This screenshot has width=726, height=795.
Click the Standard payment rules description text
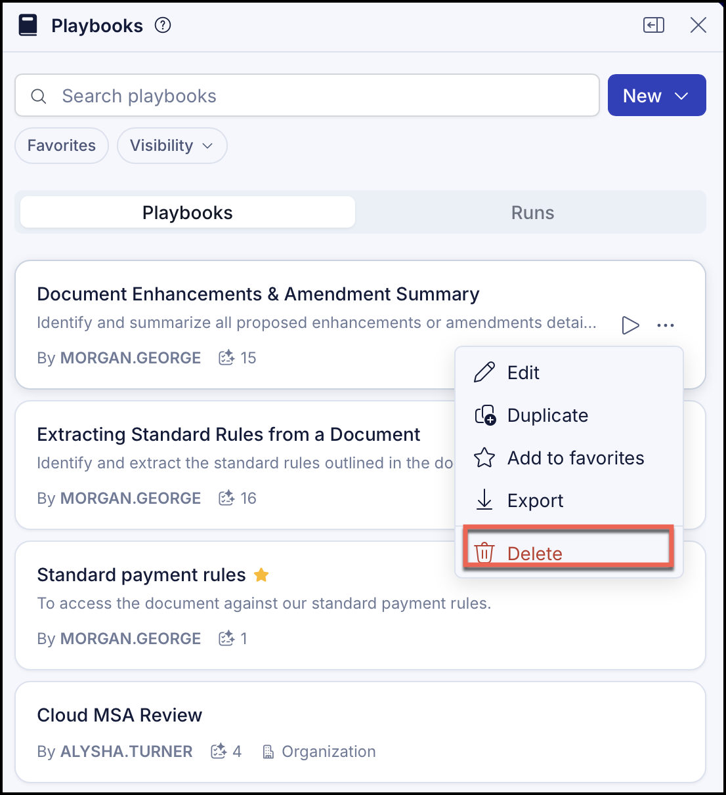pos(265,603)
